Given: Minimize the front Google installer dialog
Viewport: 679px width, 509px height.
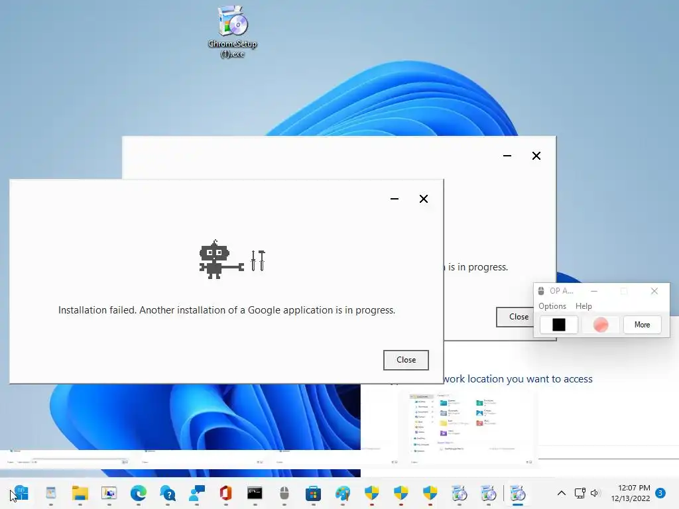Looking at the screenshot, I should [x=394, y=199].
